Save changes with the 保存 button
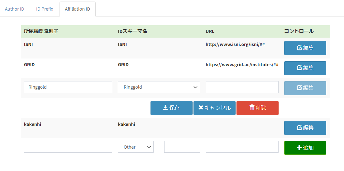This screenshot has width=344, height=171. point(171,108)
